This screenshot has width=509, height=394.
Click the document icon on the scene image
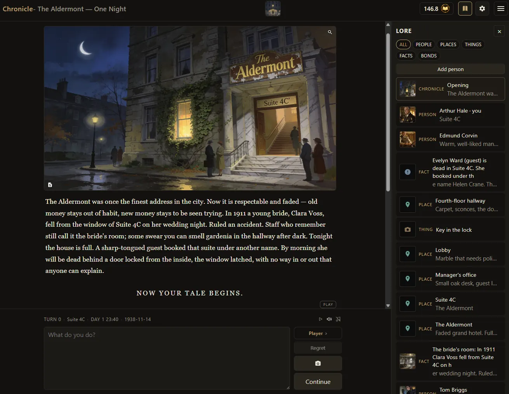[50, 185]
